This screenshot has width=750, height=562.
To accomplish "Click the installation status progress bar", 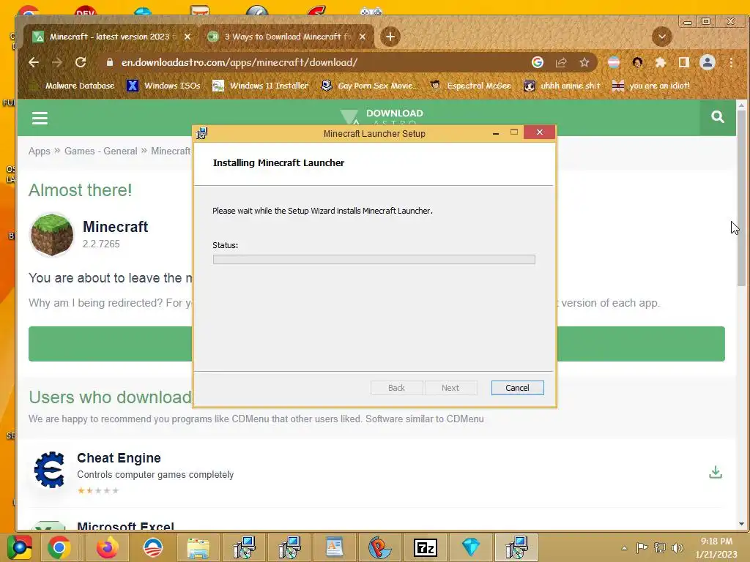I will click(x=374, y=260).
